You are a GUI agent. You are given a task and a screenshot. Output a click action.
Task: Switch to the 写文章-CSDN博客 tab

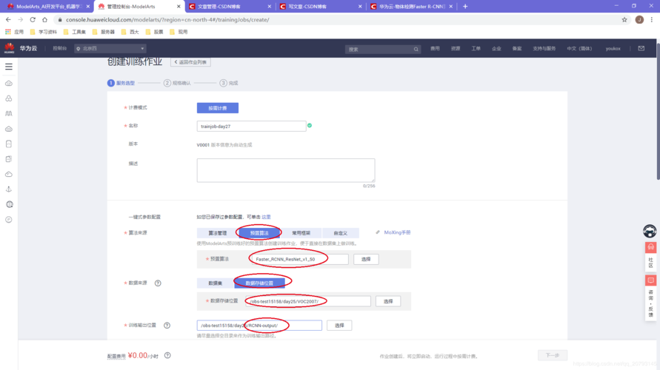click(x=320, y=7)
